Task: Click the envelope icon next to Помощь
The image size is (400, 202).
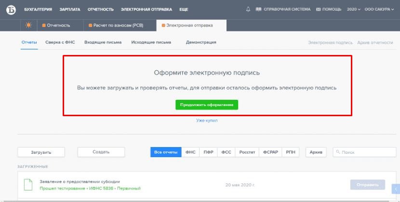Action: (x=318, y=9)
